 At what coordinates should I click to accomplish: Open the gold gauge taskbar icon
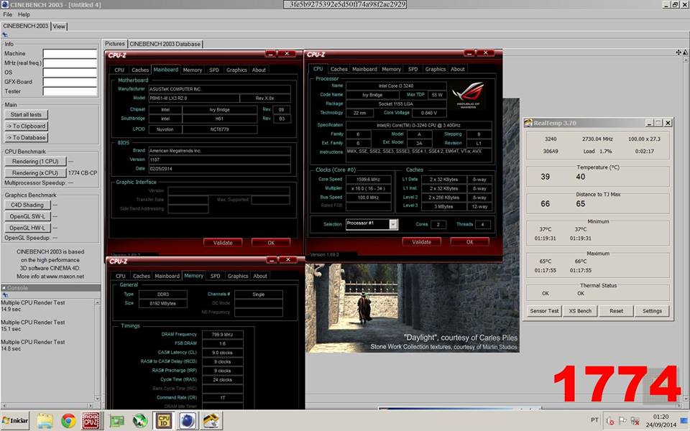pyautogui.click(x=211, y=421)
